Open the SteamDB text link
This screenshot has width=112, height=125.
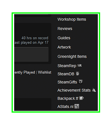tap(66, 74)
